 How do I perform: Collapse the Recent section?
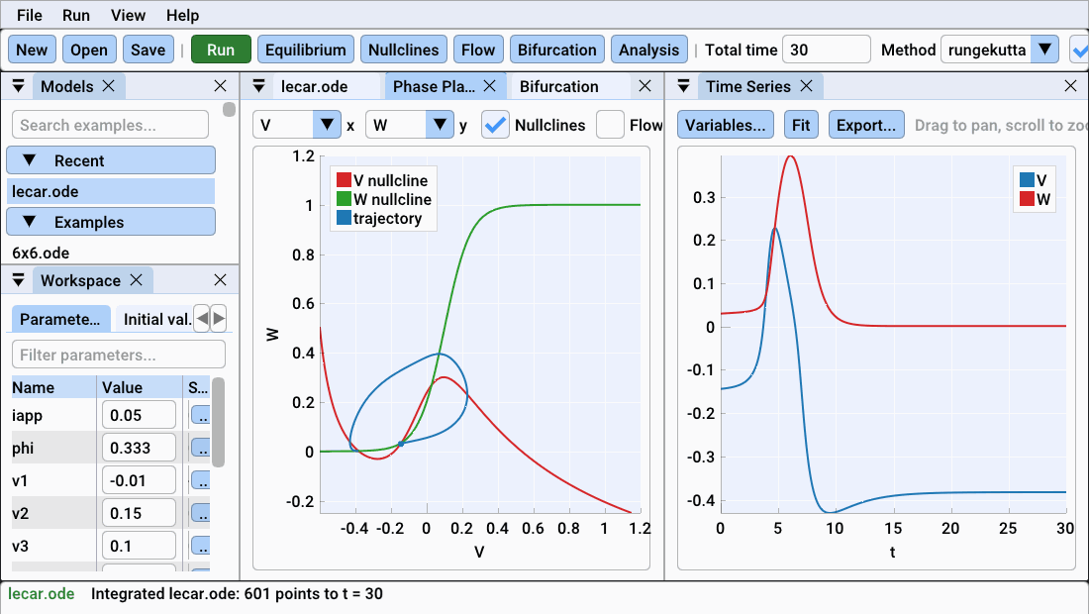pyautogui.click(x=111, y=160)
